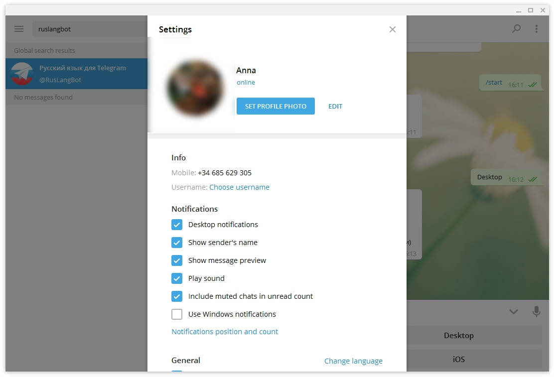
Task: Open the hamburger main menu
Action: pyautogui.click(x=19, y=29)
